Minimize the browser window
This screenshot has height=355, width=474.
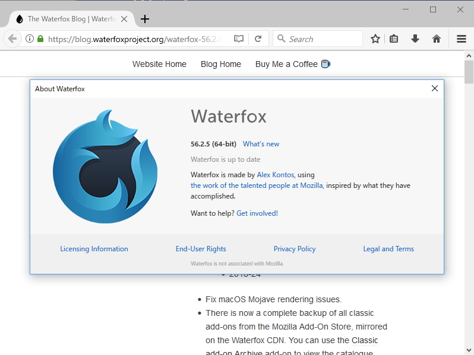point(406,9)
